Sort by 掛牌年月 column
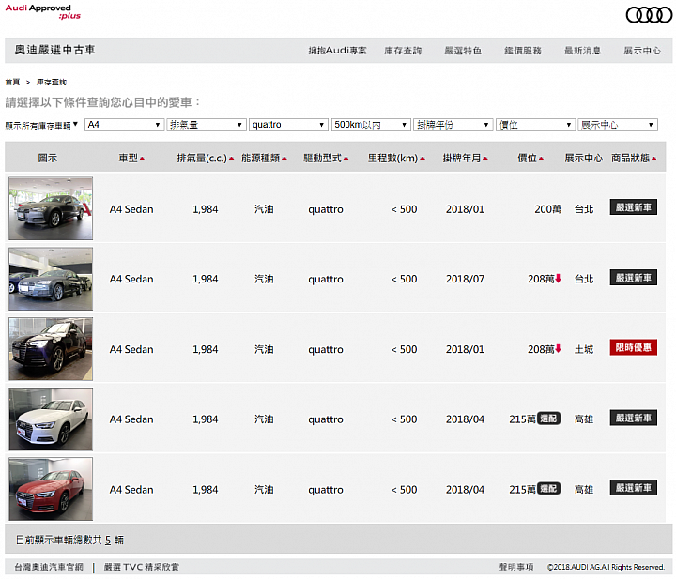 (465, 159)
